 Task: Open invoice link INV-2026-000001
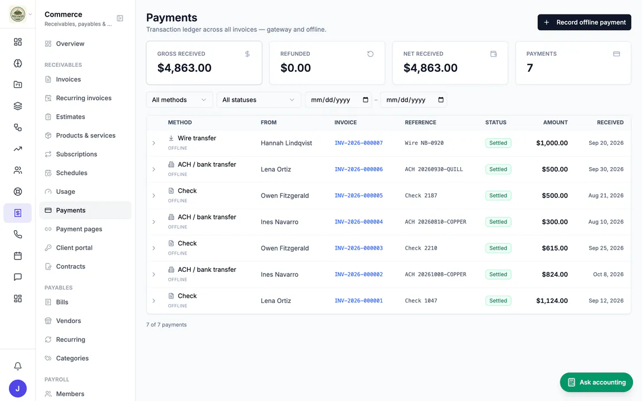pos(359,301)
